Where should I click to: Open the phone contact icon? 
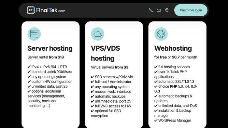(150, 10)
